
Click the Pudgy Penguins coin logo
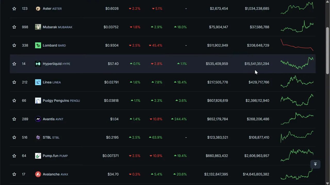click(x=38, y=100)
